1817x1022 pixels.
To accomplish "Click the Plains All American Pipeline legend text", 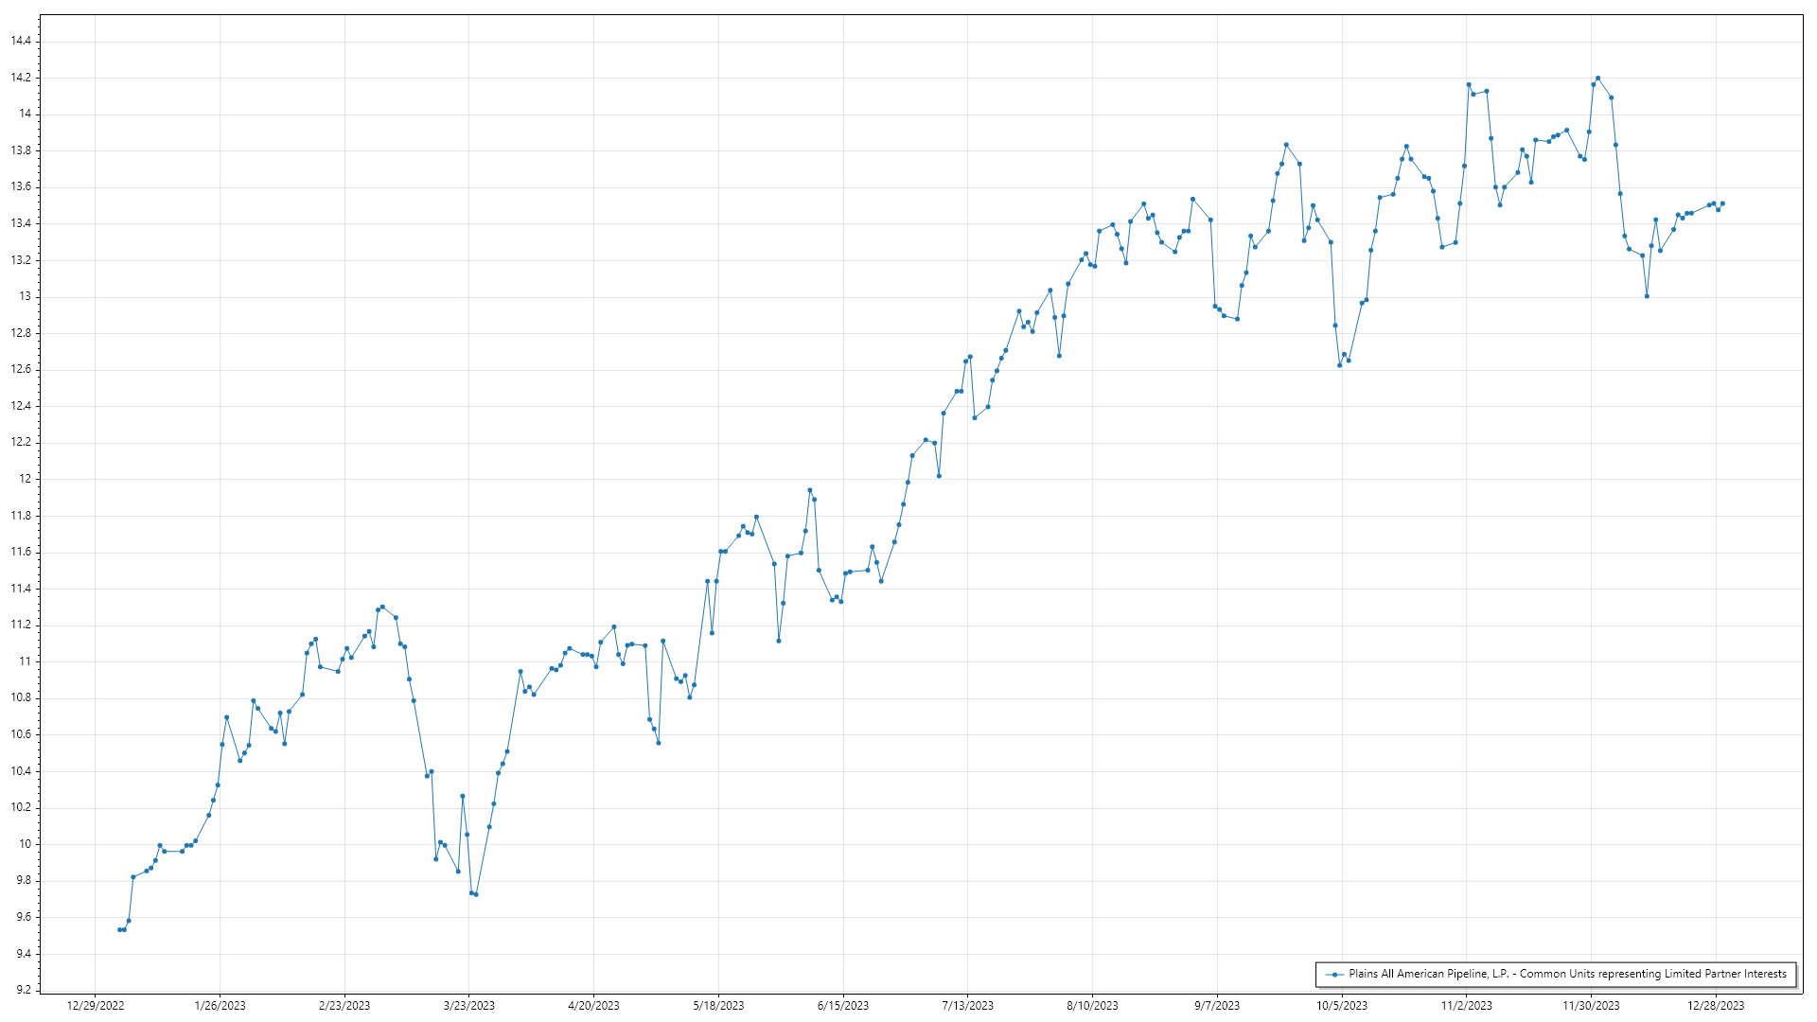I will pyautogui.click(x=1567, y=974).
